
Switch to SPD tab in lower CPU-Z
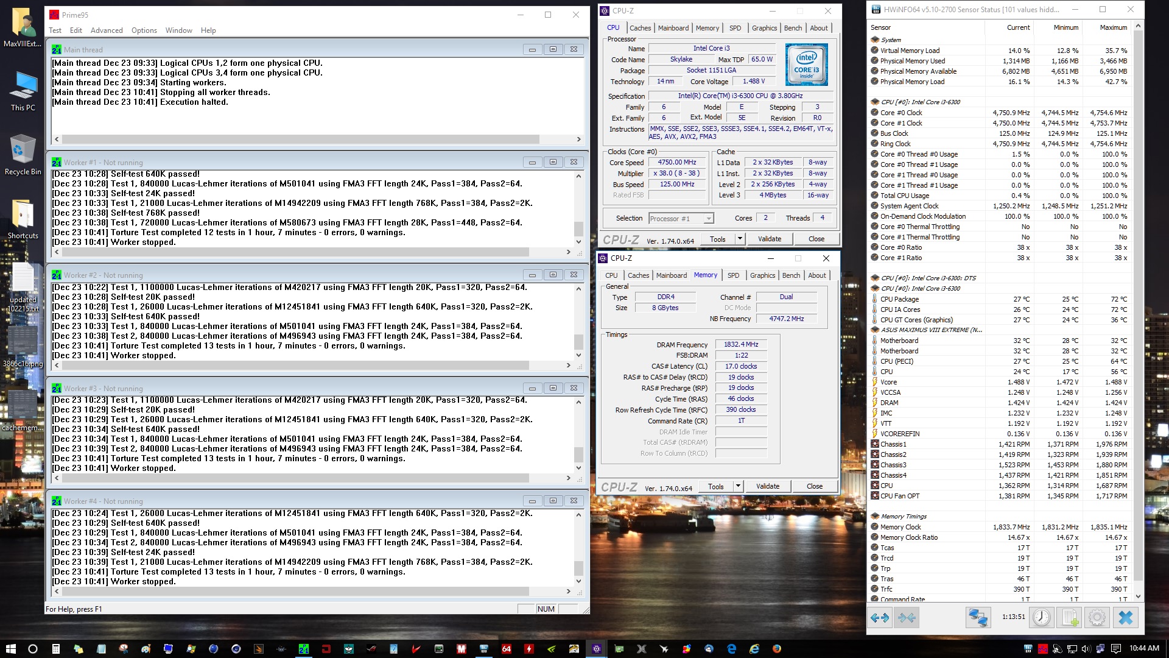pos(733,275)
